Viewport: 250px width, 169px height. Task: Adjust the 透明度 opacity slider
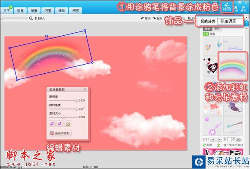(63, 100)
